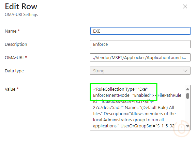
Task: Click the mouse watermark icon
Action: coord(182,129)
